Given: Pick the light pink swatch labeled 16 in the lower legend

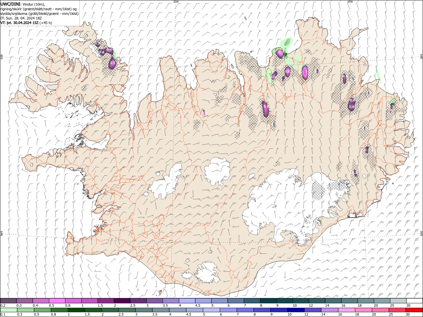Looking at the screenshot, I should (346, 310).
